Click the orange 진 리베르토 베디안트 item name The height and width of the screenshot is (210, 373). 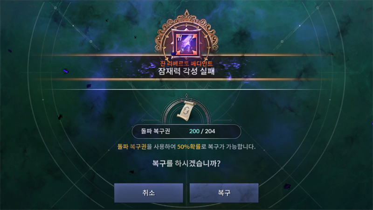186,63
